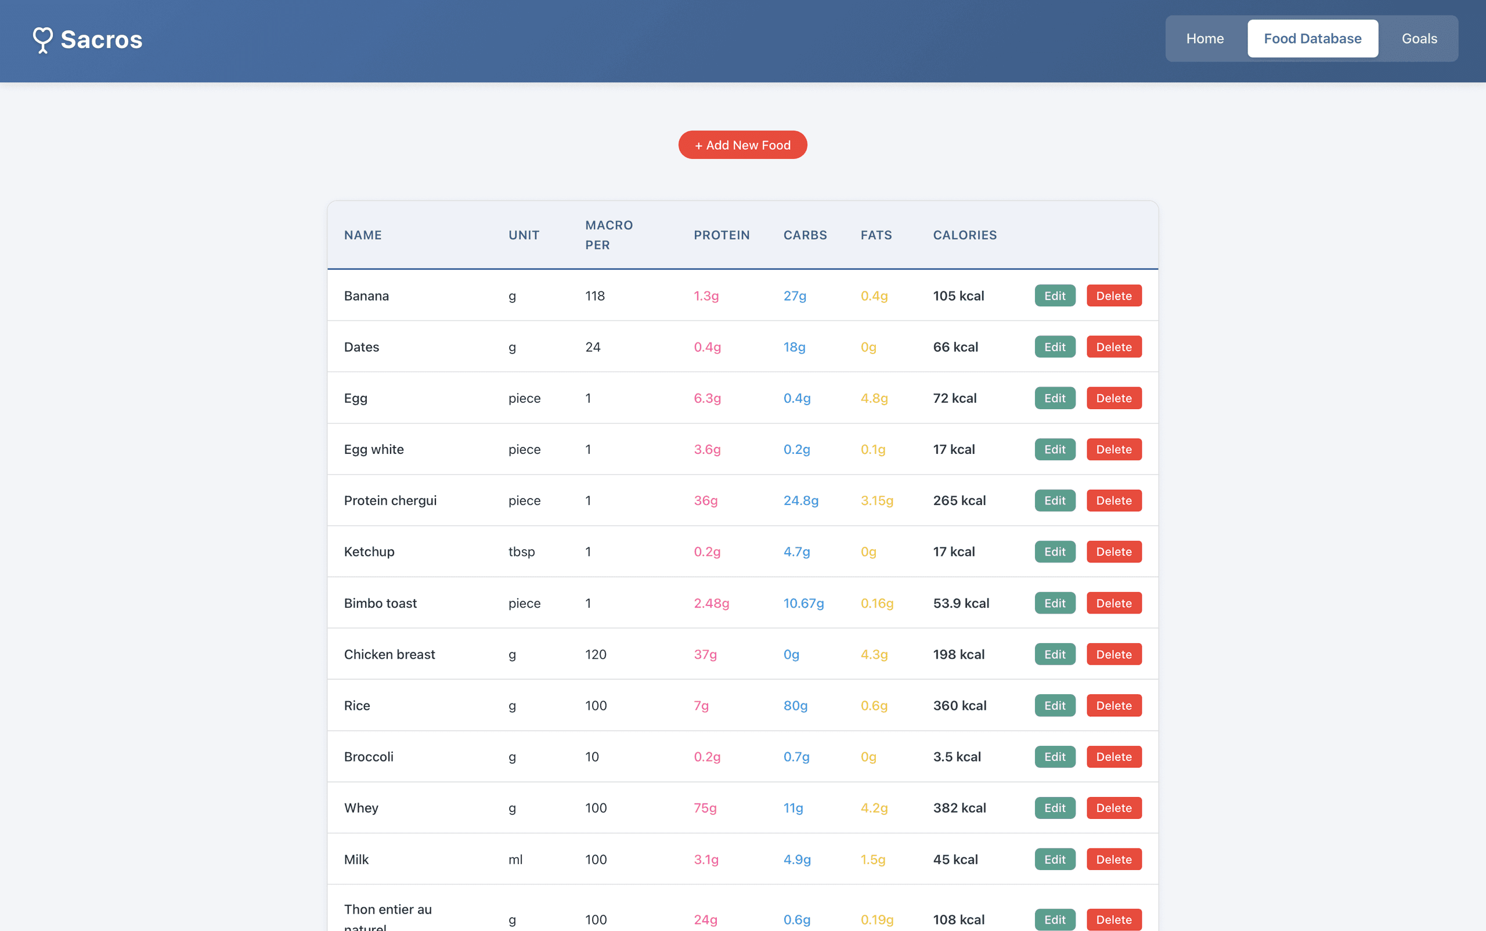This screenshot has width=1486, height=931.
Task: Click the Calories column header
Action: (964, 235)
